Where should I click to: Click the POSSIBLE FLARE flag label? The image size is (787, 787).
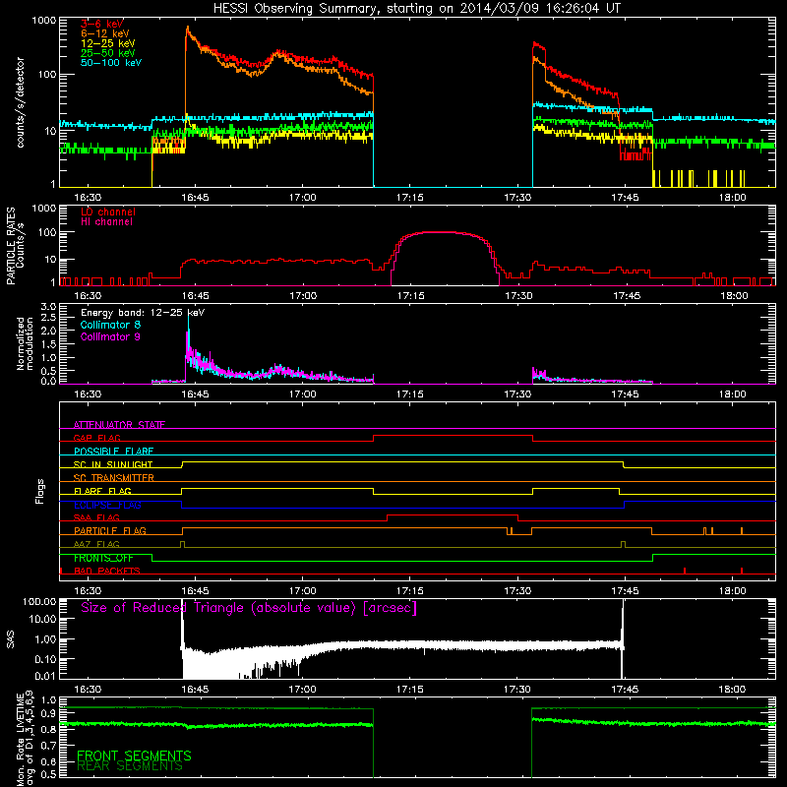pyautogui.click(x=113, y=452)
